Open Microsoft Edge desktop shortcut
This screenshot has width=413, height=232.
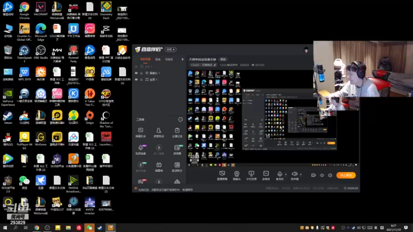click(x=41, y=32)
